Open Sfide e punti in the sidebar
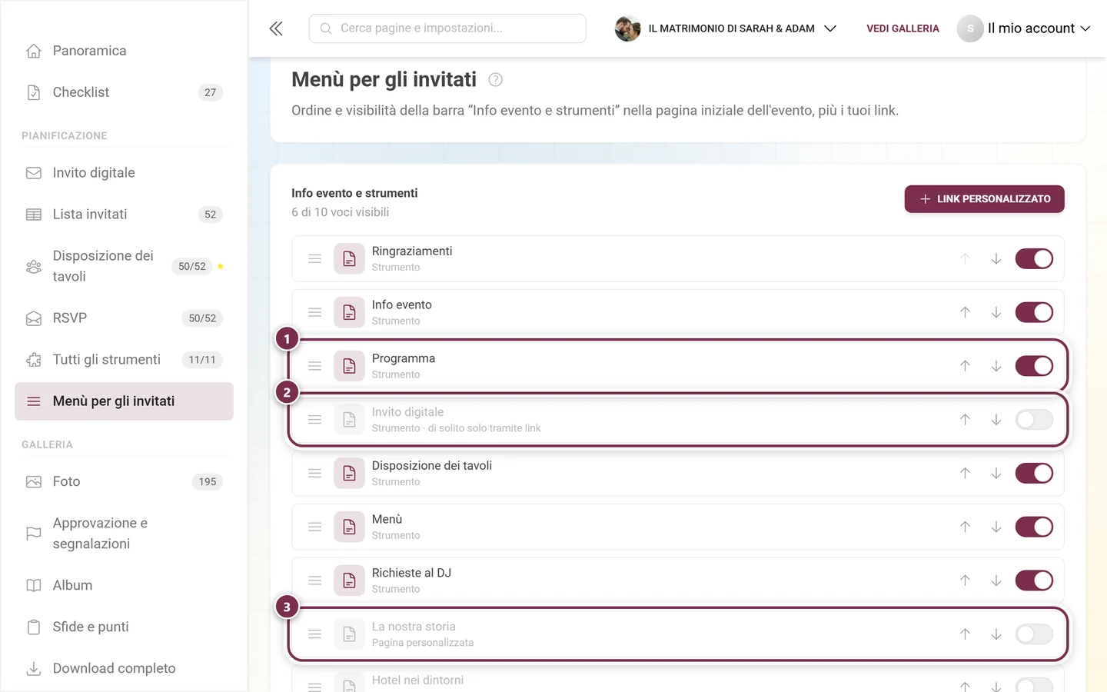Viewport: 1107px width, 692px height. (x=124, y=627)
